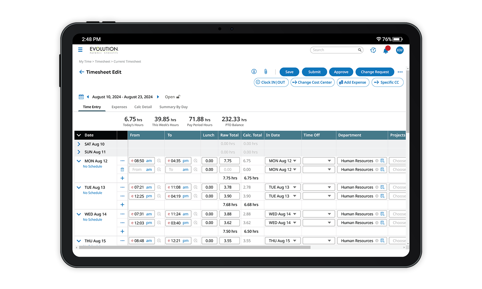Click the paperclip attachment icon
The image size is (482, 289).
266,71
